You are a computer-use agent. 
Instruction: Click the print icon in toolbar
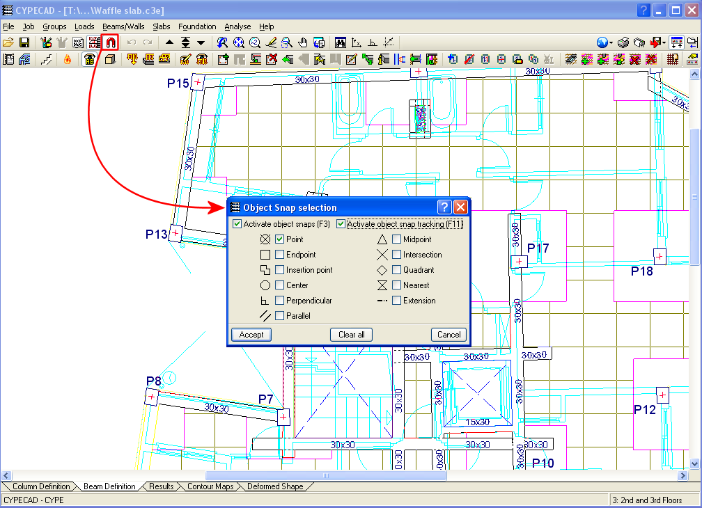pos(623,42)
